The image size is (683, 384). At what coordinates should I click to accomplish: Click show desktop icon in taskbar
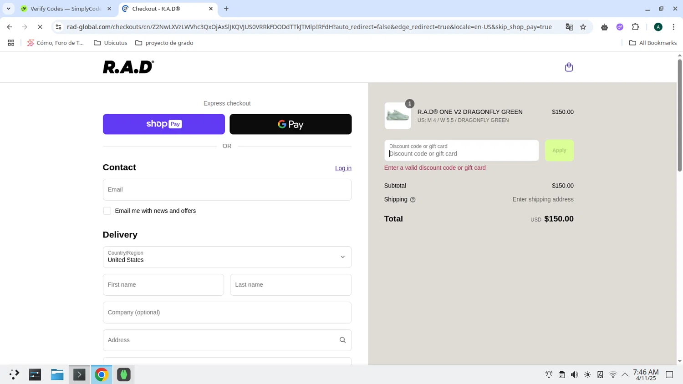click(669, 374)
